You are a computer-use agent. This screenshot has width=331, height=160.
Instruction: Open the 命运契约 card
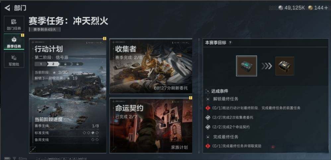tap(151, 125)
